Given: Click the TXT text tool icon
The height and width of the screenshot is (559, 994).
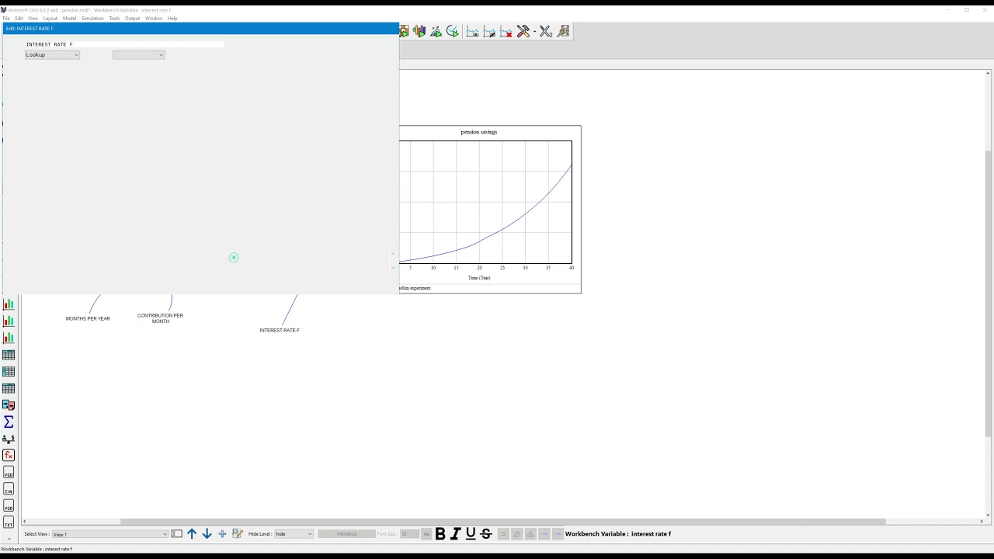Looking at the screenshot, I should click(9, 523).
